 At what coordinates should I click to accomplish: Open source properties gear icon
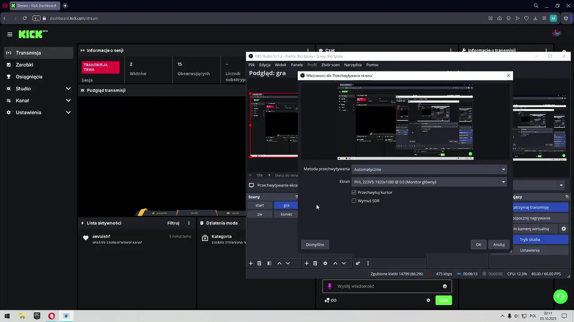pyautogui.click(x=325, y=263)
